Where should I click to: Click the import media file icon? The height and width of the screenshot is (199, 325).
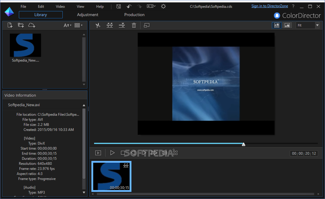tap(10, 25)
